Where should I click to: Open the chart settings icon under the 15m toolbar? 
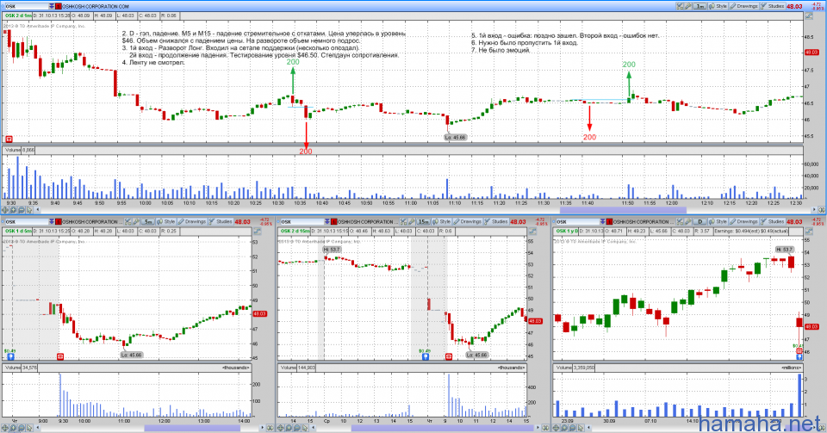pos(533,232)
